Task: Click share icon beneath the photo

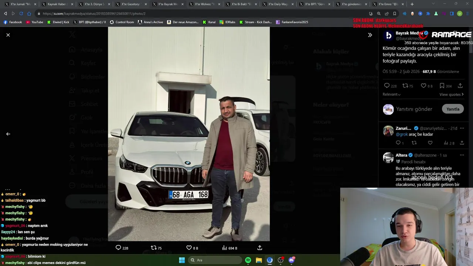Action: [x=260, y=248]
